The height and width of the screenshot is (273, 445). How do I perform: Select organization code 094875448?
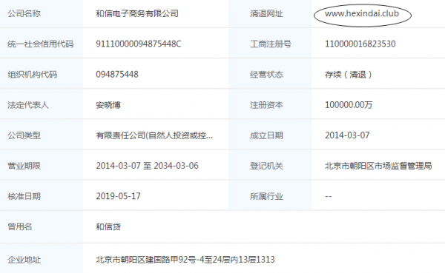pos(117,75)
